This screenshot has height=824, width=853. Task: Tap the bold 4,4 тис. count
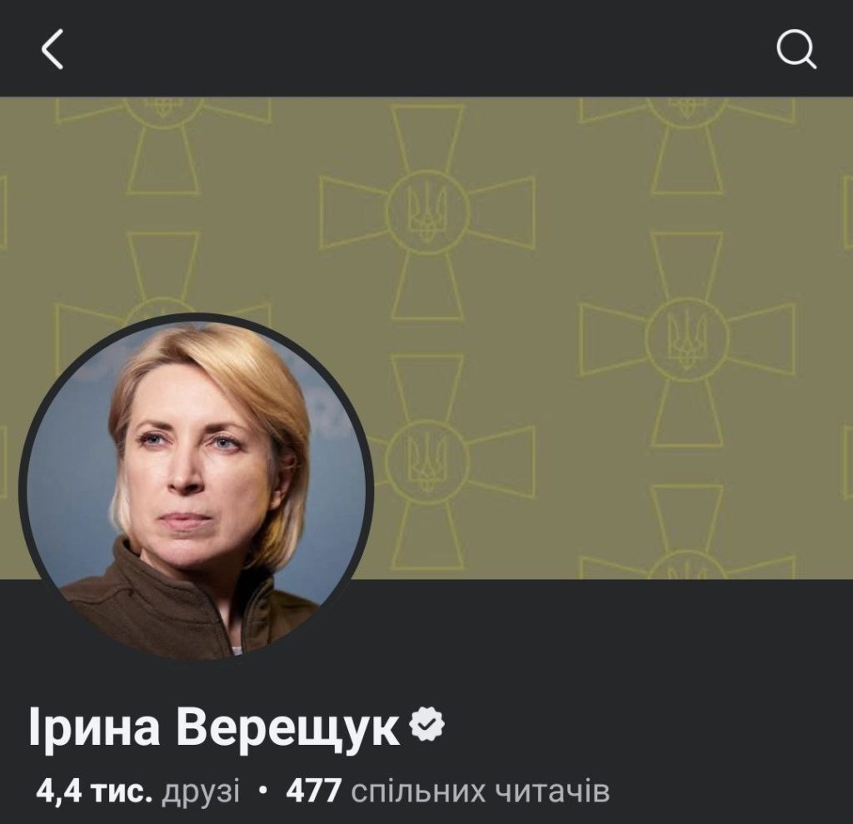point(94,791)
